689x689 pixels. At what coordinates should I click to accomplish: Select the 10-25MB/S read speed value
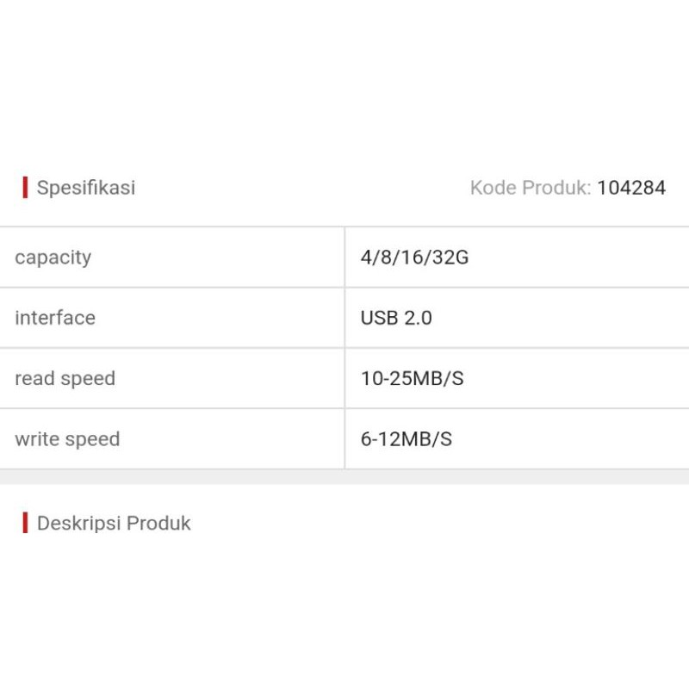pyautogui.click(x=413, y=378)
